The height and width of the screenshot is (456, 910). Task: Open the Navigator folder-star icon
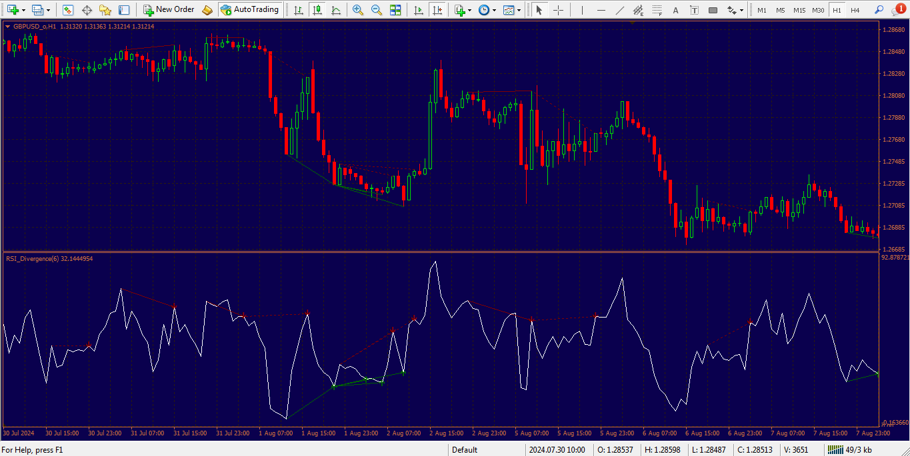click(105, 9)
